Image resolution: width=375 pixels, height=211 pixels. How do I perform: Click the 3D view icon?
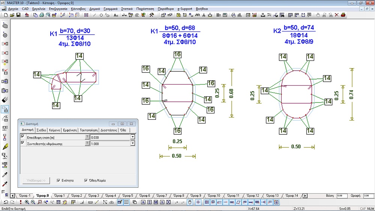click(248, 15)
